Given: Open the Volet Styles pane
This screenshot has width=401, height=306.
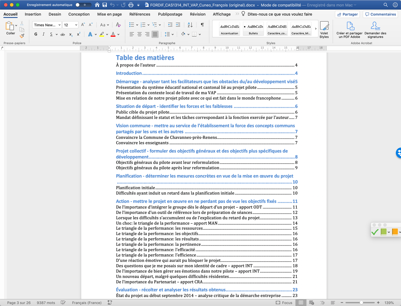Looking at the screenshot, I should tap(324, 30).
